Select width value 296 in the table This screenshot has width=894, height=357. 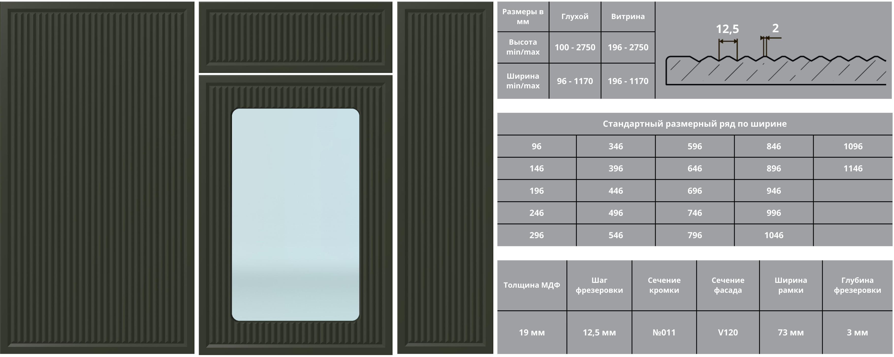(x=536, y=235)
